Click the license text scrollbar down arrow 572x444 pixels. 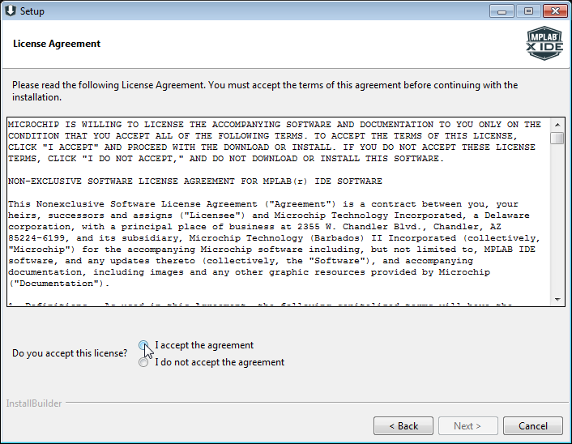557,299
